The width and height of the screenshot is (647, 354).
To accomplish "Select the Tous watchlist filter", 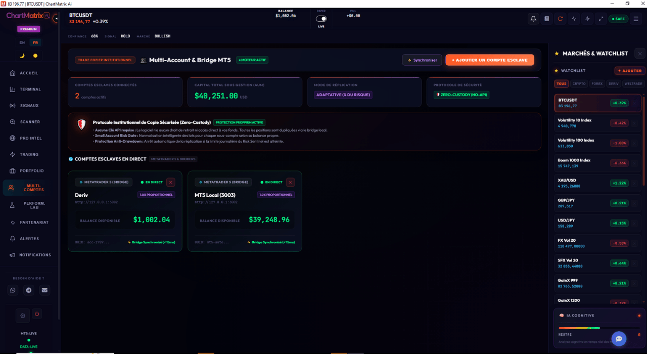I will click(x=561, y=83).
